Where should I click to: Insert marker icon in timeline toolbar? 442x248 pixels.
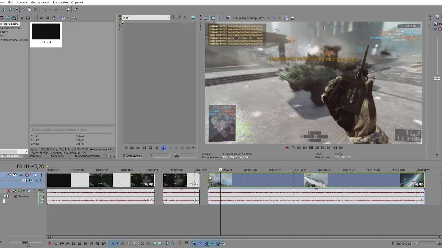tap(180, 243)
